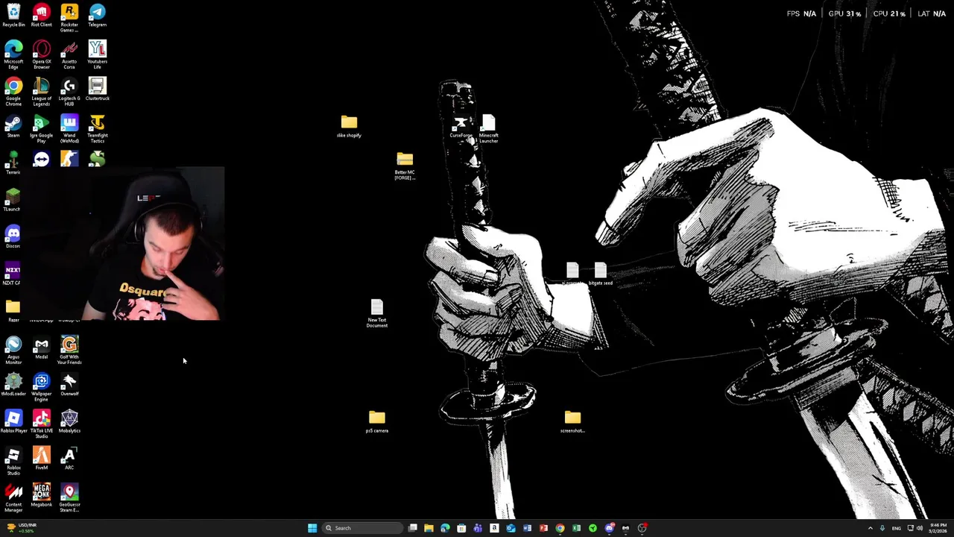The height and width of the screenshot is (537, 954).
Task: Click the taskbar Search box
Action: [361, 528]
